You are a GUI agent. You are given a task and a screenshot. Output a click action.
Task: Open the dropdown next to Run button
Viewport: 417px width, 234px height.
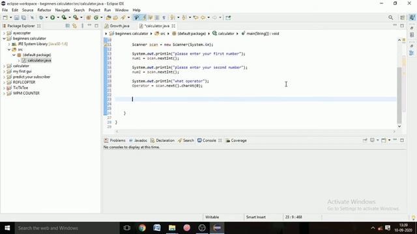click(58, 18)
